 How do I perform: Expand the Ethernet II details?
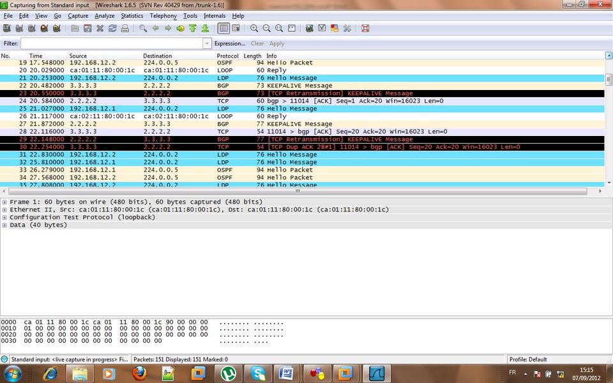(x=4, y=209)
